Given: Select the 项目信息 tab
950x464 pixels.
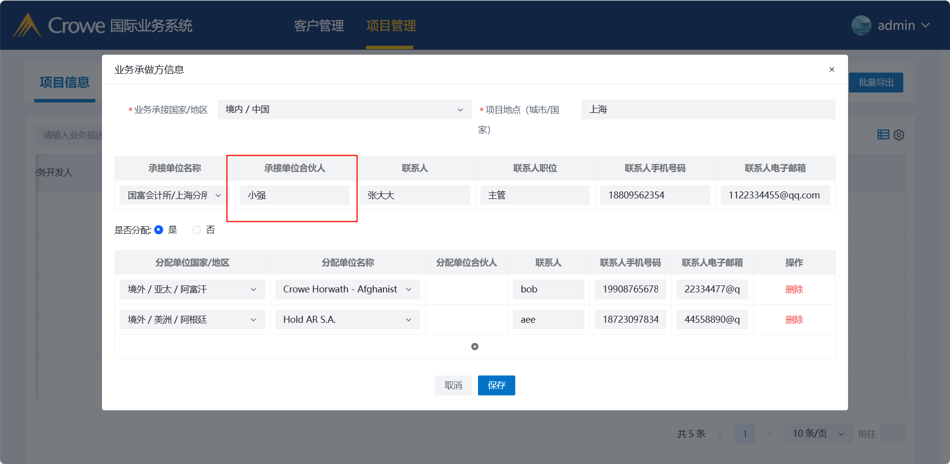Looking at the screenshot, I should tap(65, 82).
